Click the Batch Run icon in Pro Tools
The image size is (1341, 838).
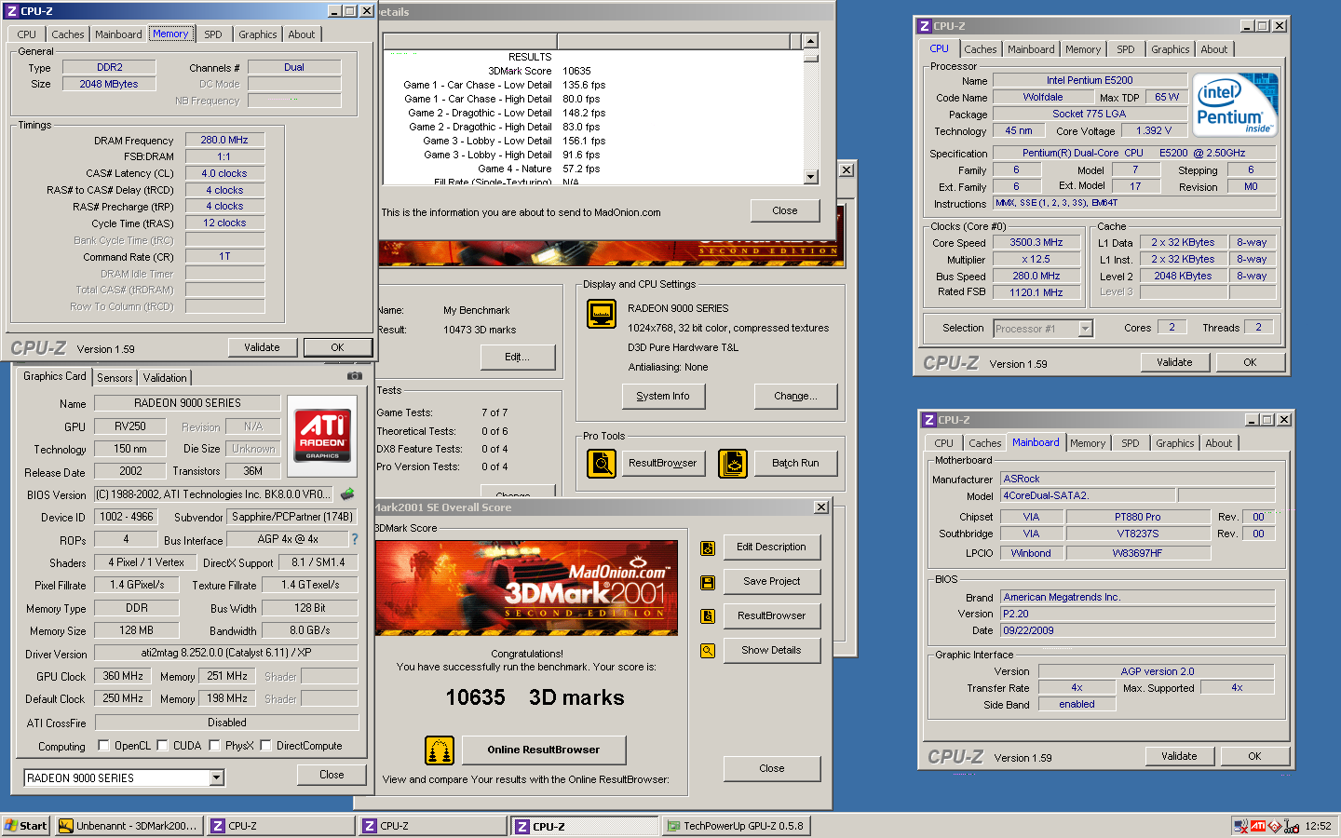733,463
